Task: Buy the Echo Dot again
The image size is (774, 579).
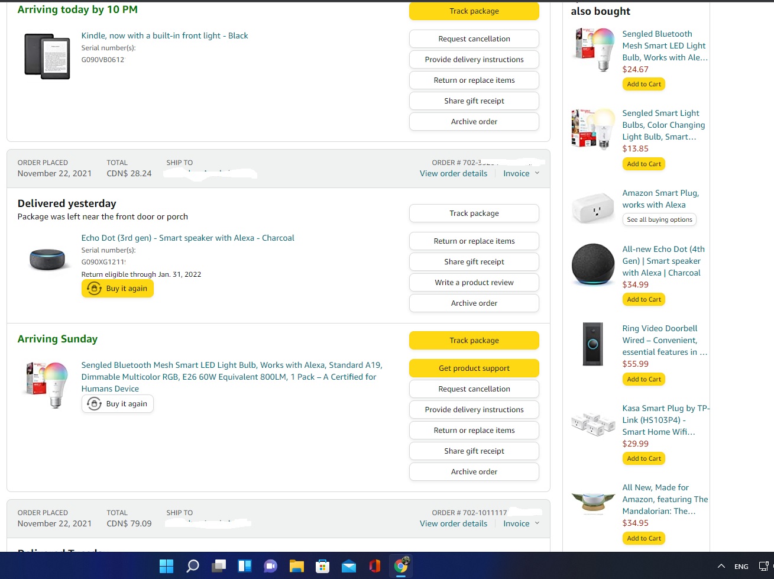Action: point(118,288)
